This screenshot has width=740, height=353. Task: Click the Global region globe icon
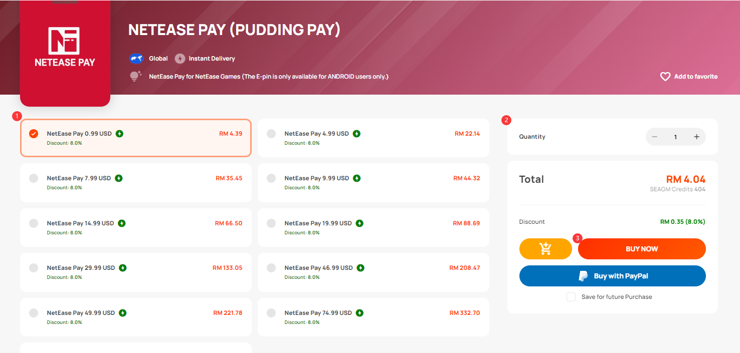point(136,59)
